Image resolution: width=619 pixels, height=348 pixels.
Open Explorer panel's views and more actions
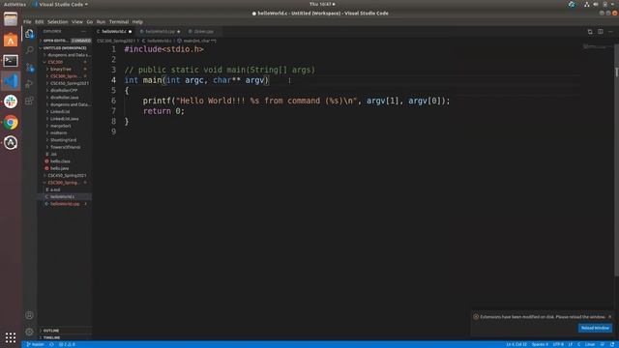point(83,31)
